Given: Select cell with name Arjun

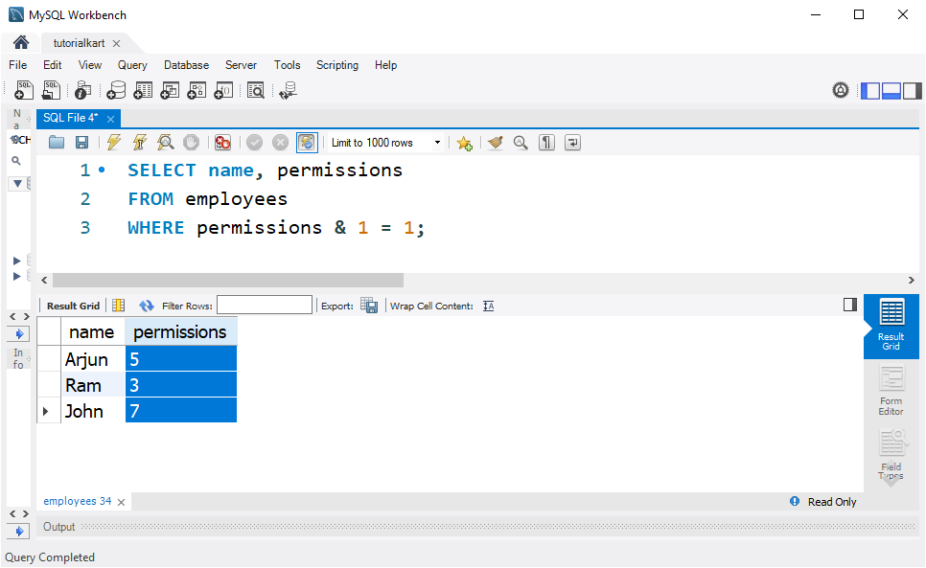Looking at the screenshot, I should 93,359.
